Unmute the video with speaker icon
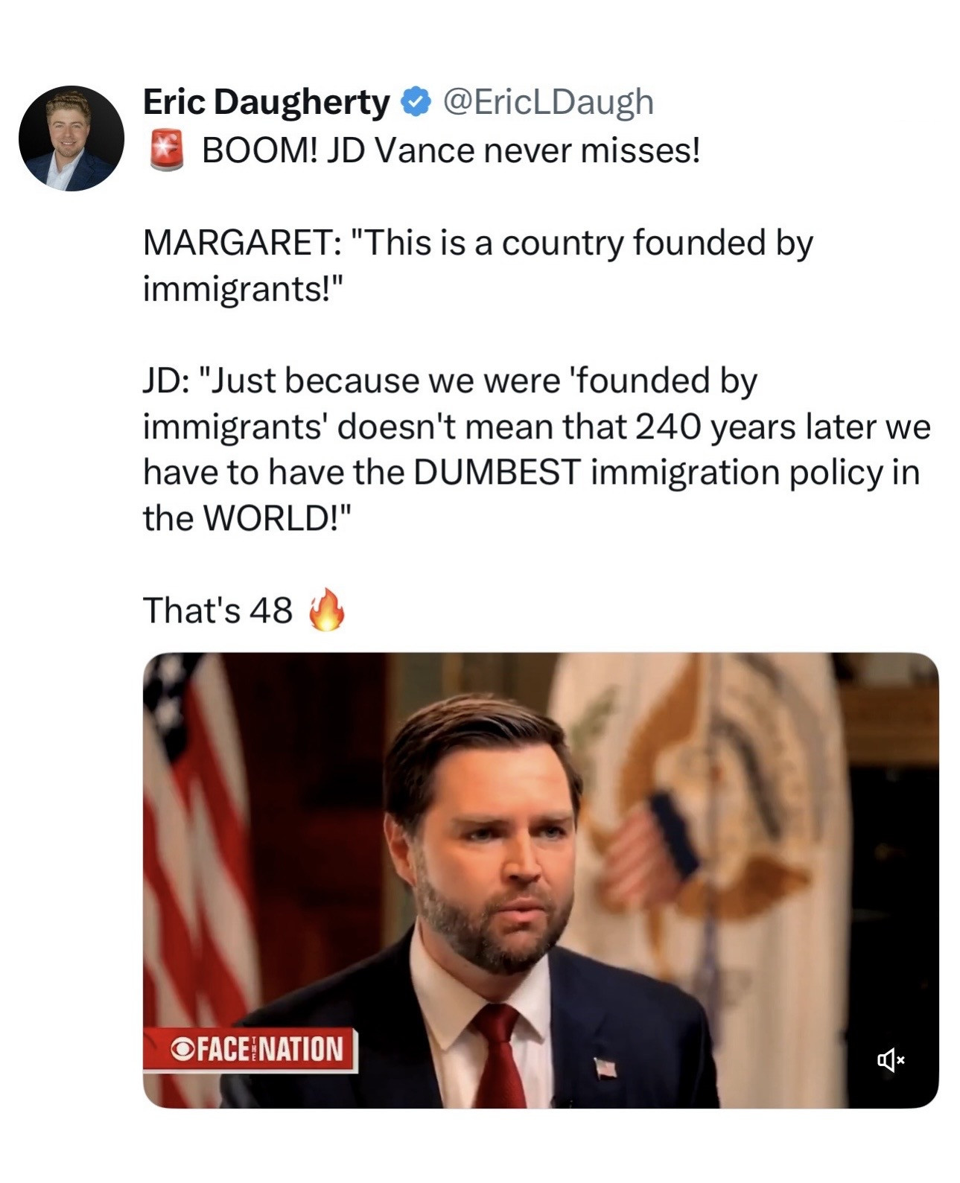Image resolution: width=960 pixels, height=1183 pixels. (x=889, y=1059)
